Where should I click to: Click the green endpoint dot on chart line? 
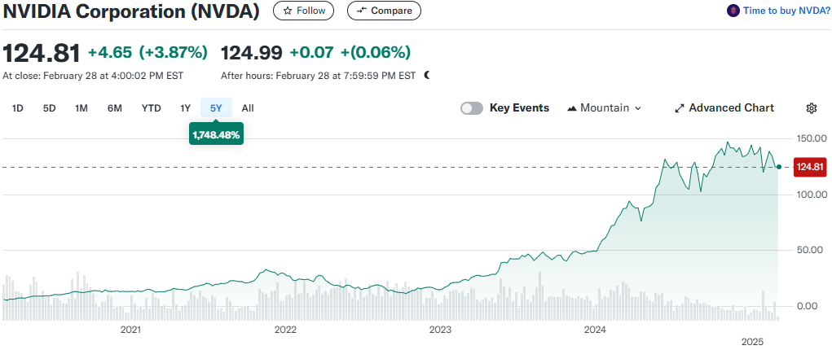pyautogui.click(x=778, y=167)
